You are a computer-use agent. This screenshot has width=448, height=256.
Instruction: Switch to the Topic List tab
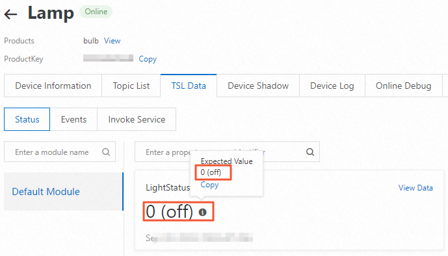(131, 86)
